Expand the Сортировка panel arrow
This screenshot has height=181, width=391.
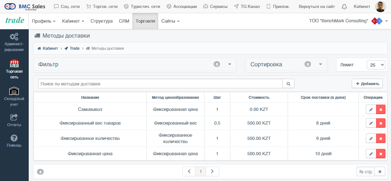click(321, 64)
